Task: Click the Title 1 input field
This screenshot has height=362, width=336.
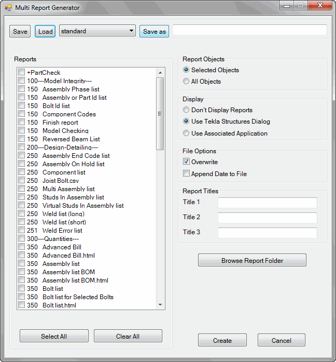Action: click(x=268, y=203)
